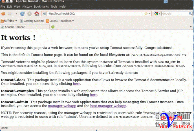This screenshot has width=194, height=131.
Task: Click the tomcat6-docs bold text
Action: [13, 80]
